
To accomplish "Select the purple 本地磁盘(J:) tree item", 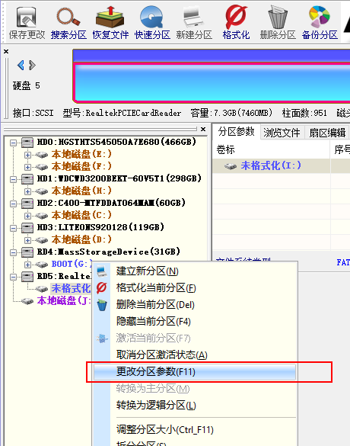I will point(65,300).
